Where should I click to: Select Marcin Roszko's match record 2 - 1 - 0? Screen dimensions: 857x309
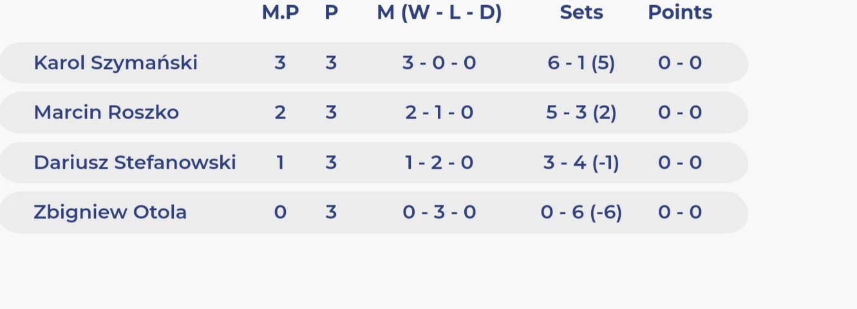coord(439,113)
